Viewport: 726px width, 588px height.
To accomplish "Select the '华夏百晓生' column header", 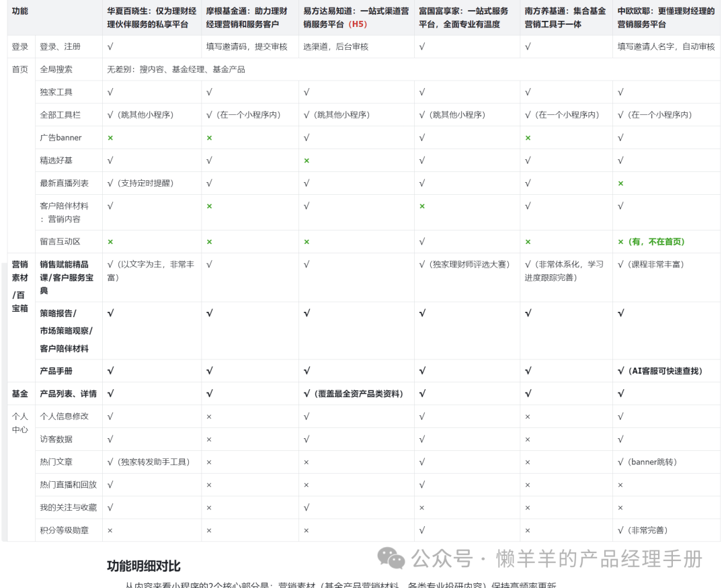I will pyautogui.click(x=152, y=17).
